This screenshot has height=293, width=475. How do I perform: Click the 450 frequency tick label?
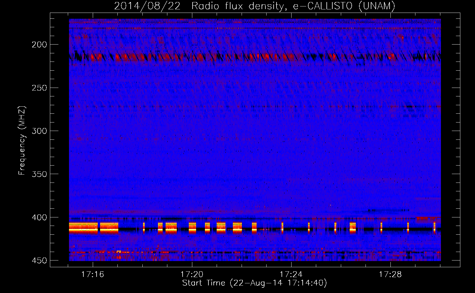(x=39, y=260)
